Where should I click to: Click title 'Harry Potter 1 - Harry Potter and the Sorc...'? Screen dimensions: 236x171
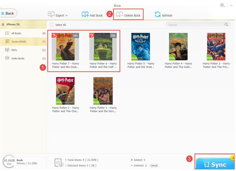[103, 109]
